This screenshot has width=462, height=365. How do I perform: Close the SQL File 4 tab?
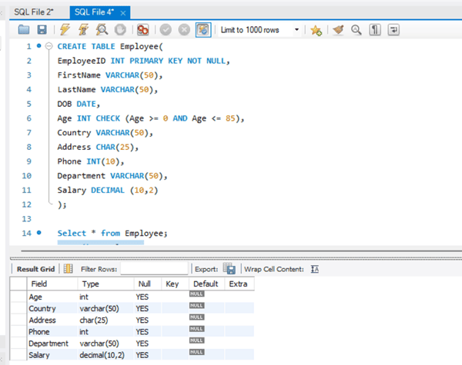(123, 13)
